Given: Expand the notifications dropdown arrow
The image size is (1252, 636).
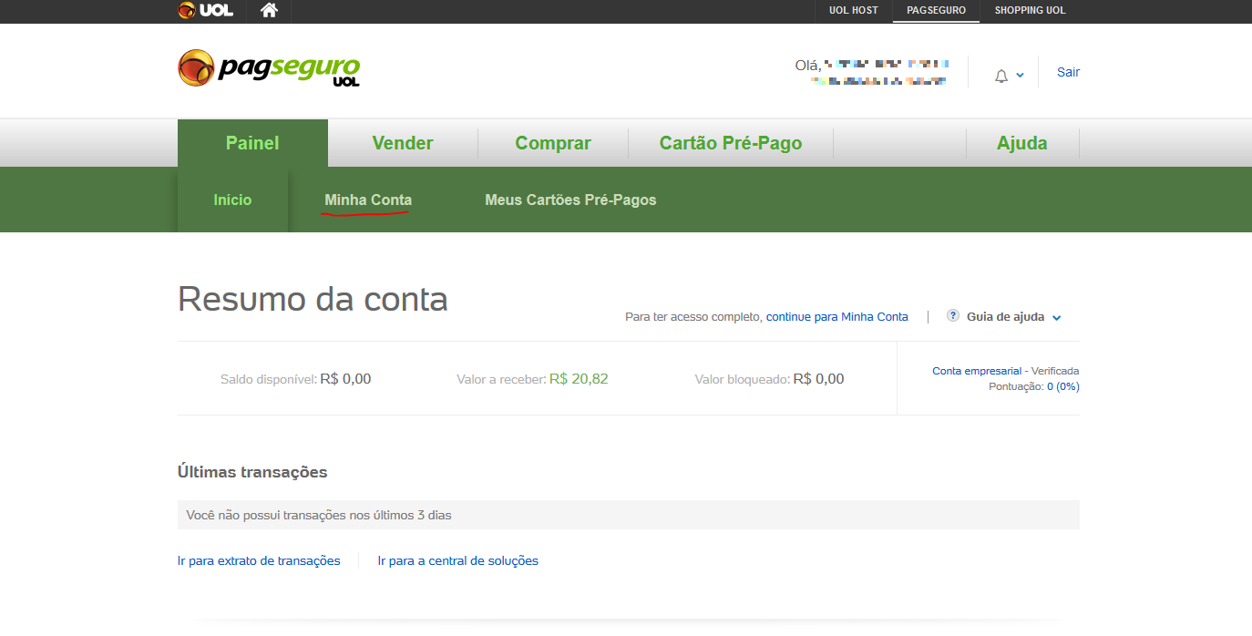Looking at the screenshot, I should 1021,76.
